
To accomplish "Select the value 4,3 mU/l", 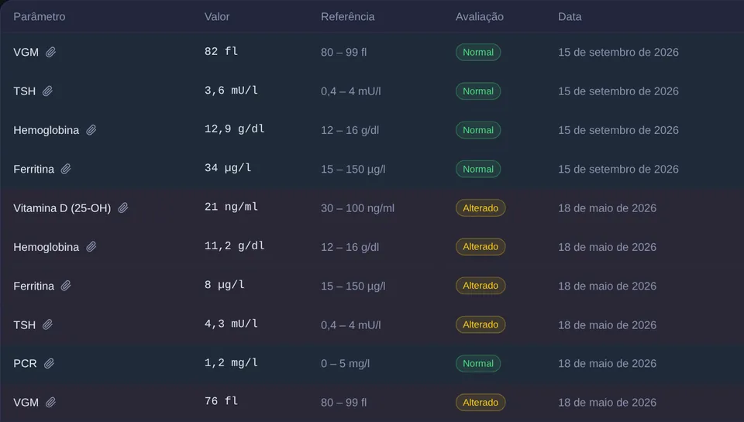I will pyautogui.click(x=231, y=324).
